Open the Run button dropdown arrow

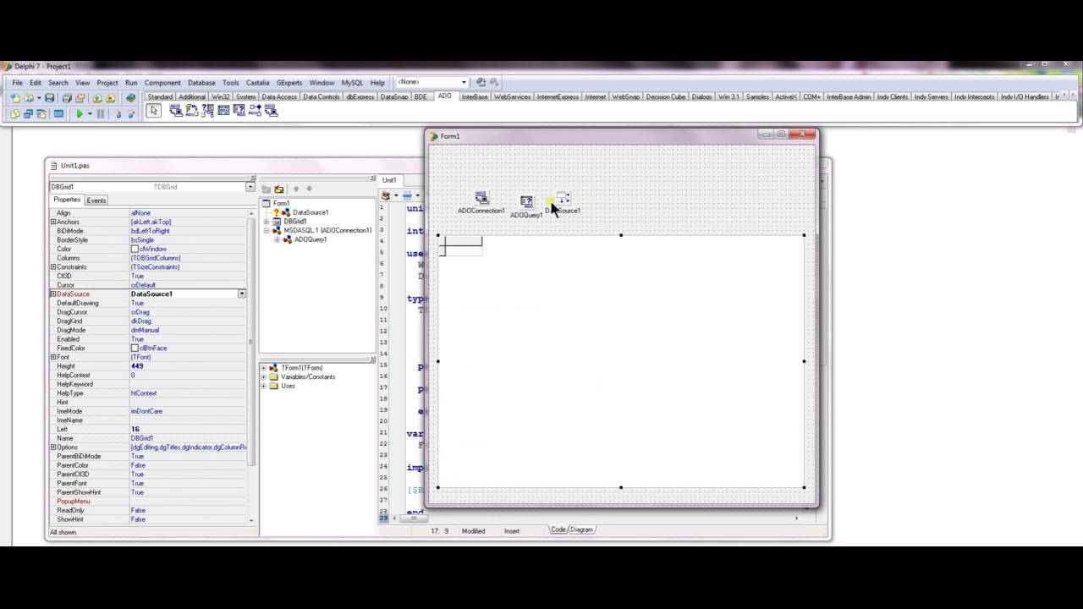tap(90, 113)
